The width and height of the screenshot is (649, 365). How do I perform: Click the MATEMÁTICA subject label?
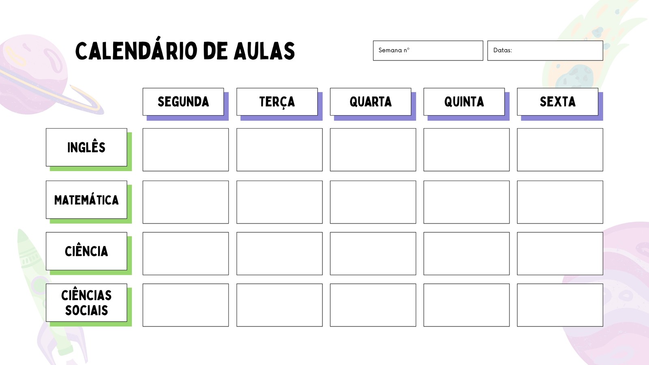(86, 200)
